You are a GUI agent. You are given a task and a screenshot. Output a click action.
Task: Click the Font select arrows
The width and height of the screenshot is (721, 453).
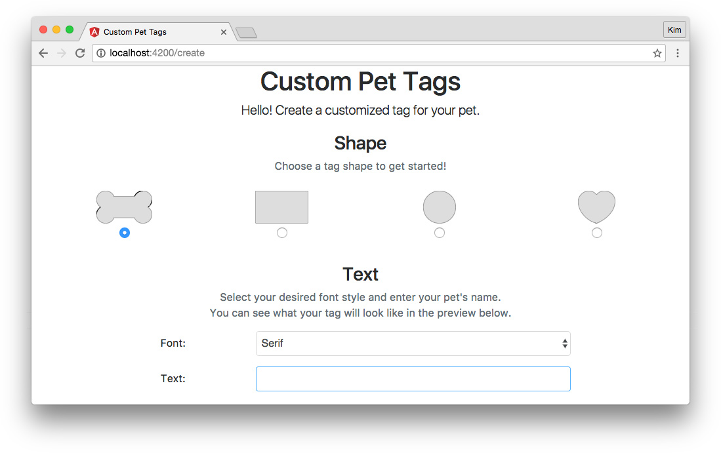coord(565,344)
